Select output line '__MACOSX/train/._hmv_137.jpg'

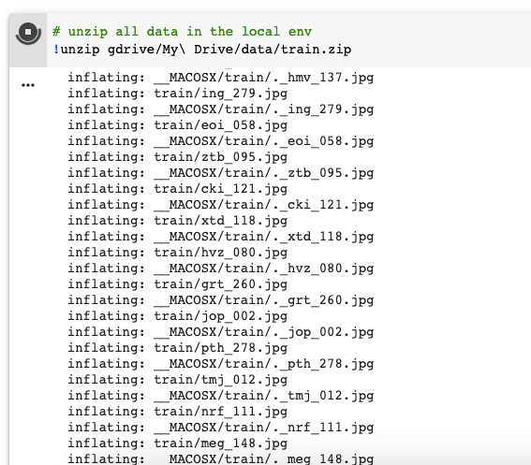(221, 78)
